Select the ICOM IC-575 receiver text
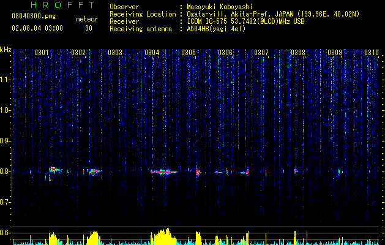 [245, 21]
